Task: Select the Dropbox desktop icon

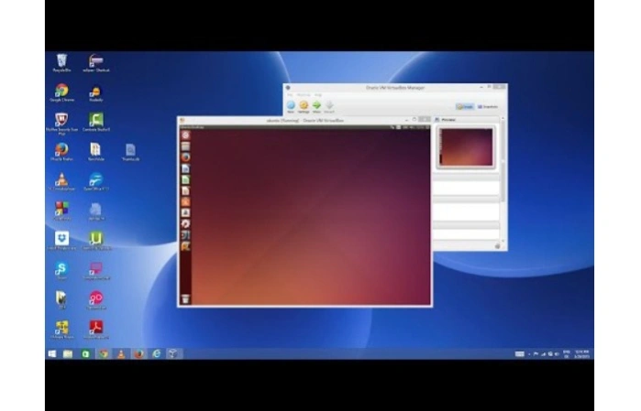Action: pyautogui.click(x=61, y=241)
